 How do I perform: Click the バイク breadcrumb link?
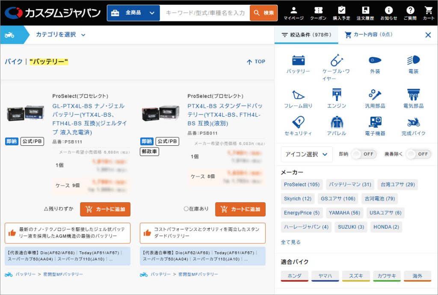coord(13,62)
